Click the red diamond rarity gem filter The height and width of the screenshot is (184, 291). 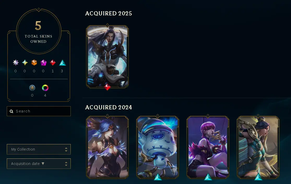click(53, 63)
